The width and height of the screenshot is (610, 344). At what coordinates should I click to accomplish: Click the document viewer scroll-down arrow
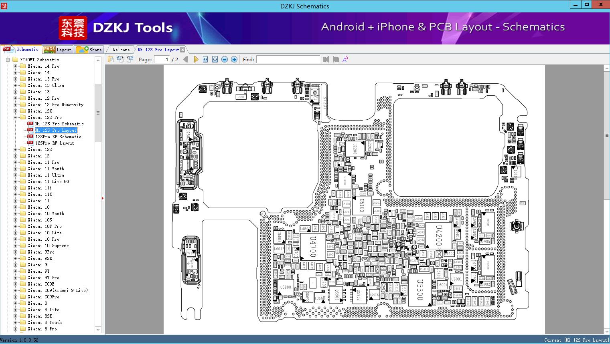[x=607, y=331]
